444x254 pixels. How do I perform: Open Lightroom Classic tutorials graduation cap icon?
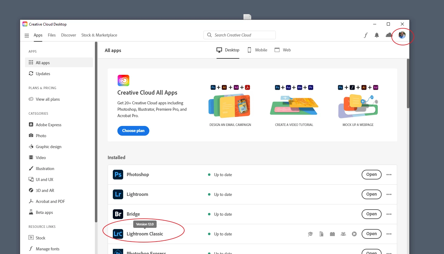click(x=310, y=234)
